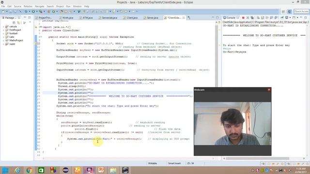Expand the Labs project

click(x=3, y=37)
